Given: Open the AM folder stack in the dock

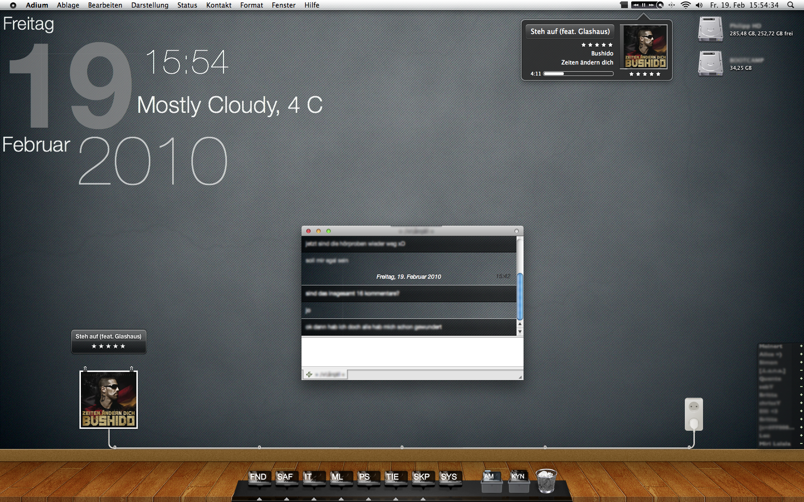Looking at the screenshot, I should pyautogui.click(x=491, y=481).
